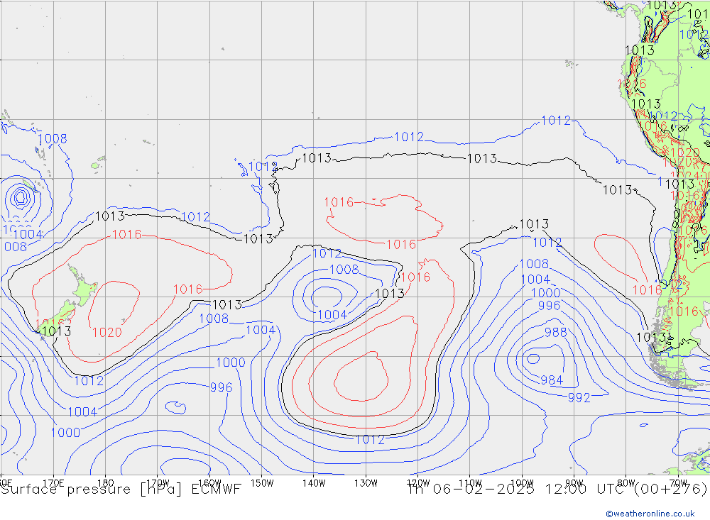Click the weatheronline.co.uk copyright link
This screenshot has width=710, height=520.
(650, 513)
